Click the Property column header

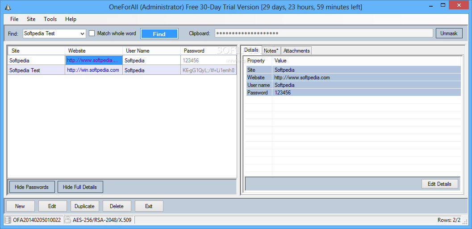(x=258, y=61)
